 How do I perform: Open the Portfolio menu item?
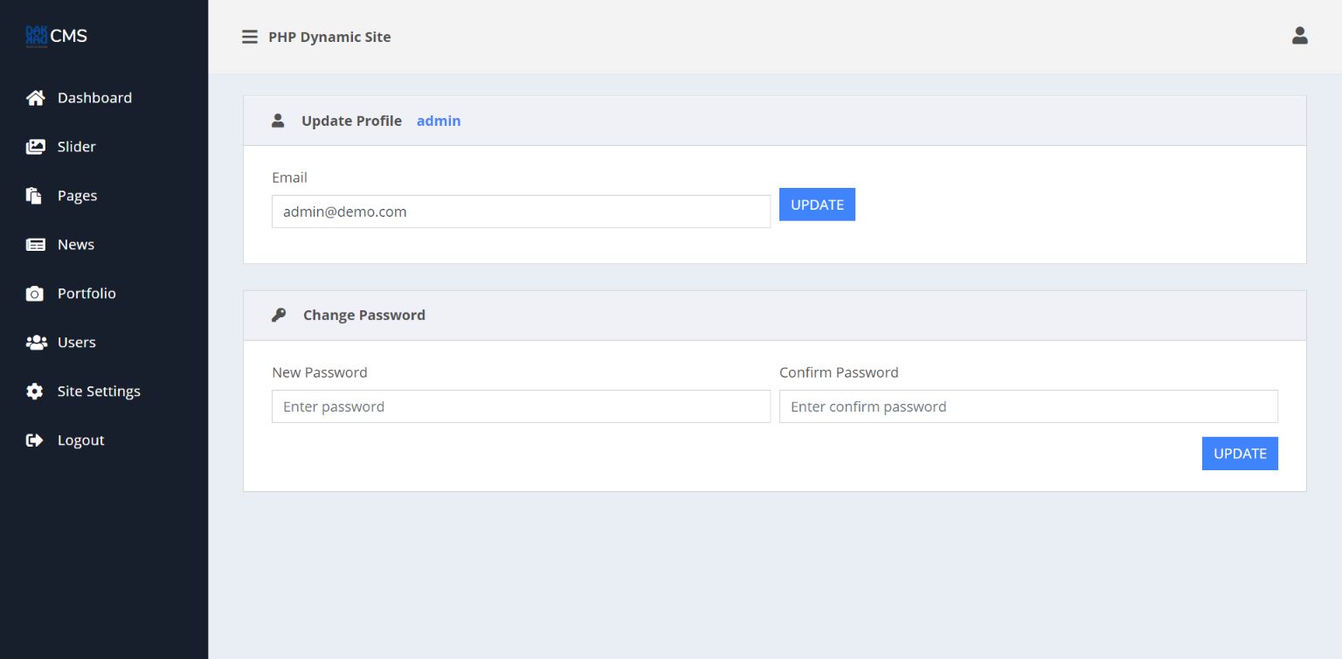86,294
